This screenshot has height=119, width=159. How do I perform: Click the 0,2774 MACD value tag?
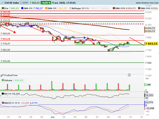[149, 102]
